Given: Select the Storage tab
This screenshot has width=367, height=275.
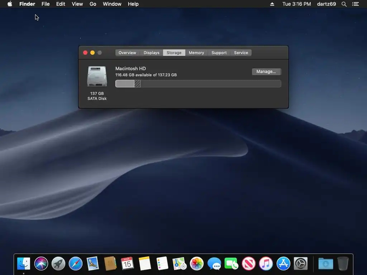Looking at the screenshot, I should 174,53.
